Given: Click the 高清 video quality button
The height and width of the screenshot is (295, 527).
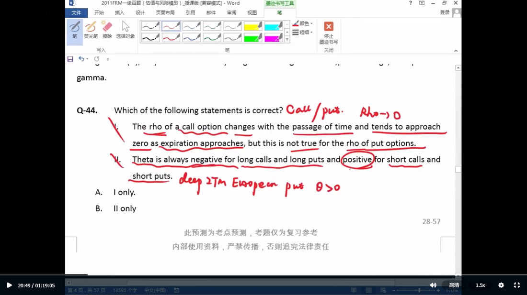Looking at the screenshot, I should pyautogui.click(x=454, y=285).
